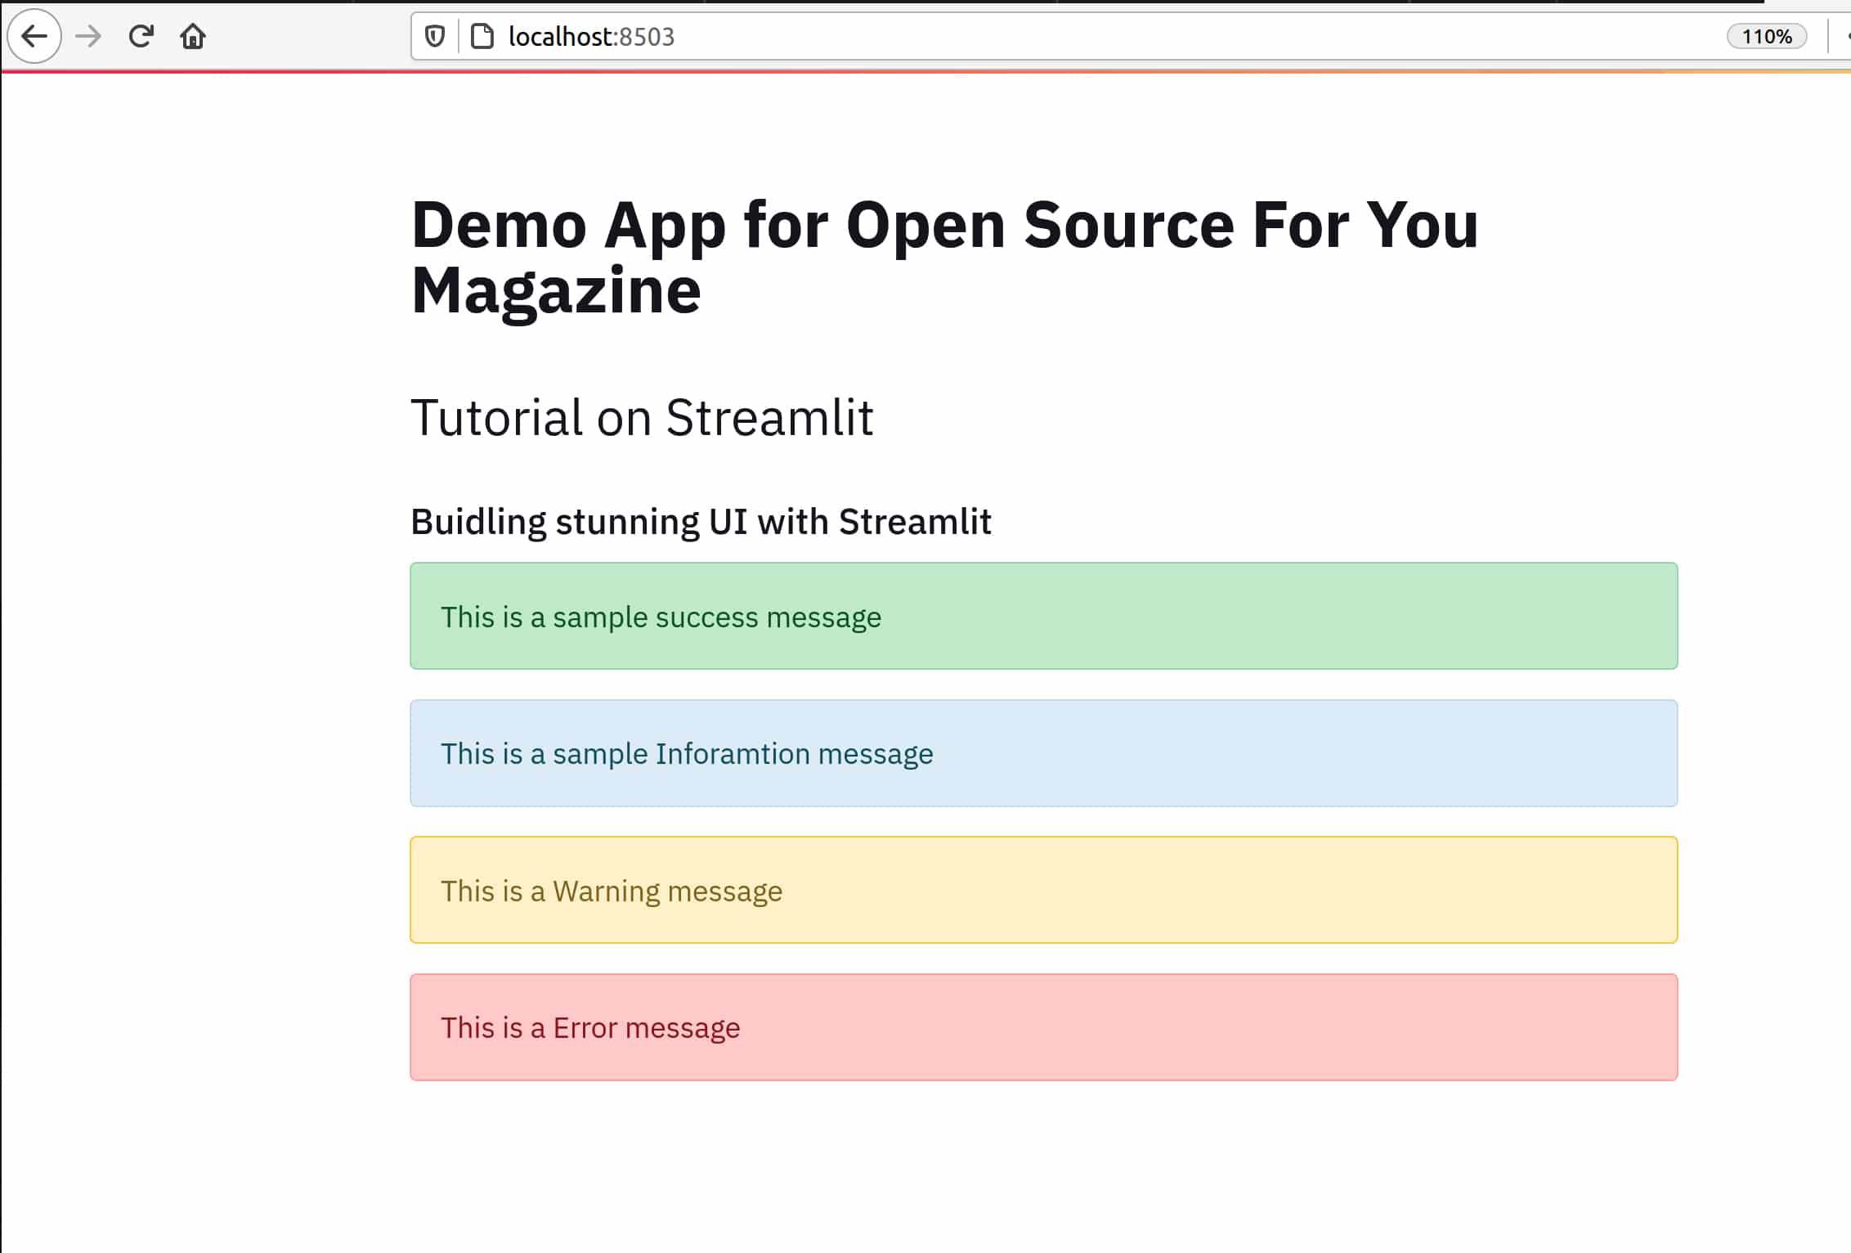Go back using the browser back arrow
The height and width of the screenshot is (1253, 1851).
[34, 36]
